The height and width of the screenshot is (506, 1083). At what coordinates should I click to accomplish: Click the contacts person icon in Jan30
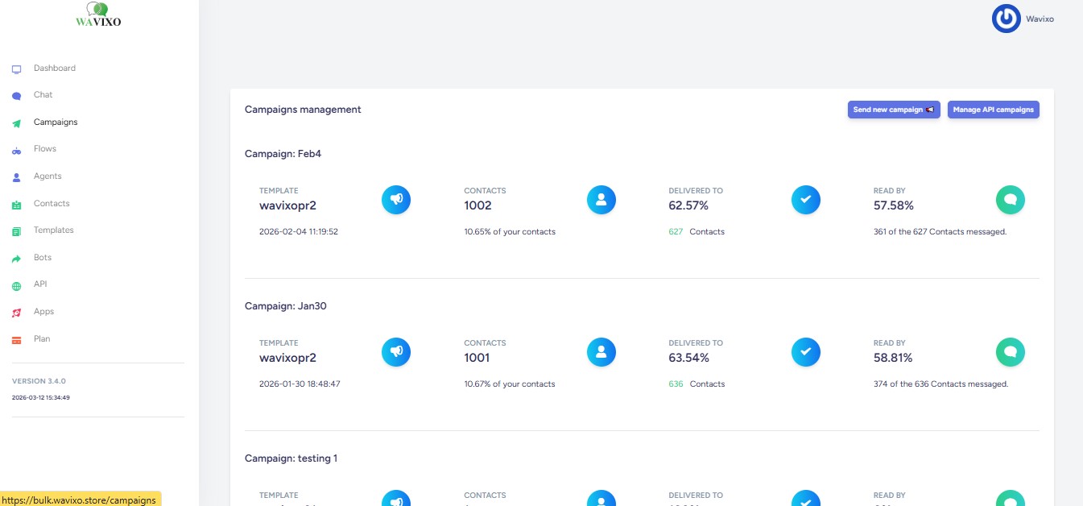click(x=601, y=351)
